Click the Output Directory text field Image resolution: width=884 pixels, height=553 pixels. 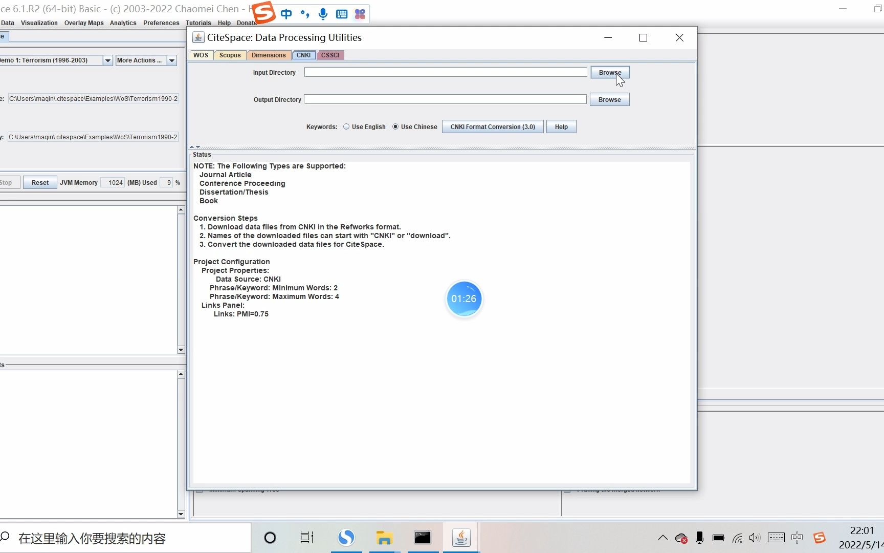(445, 99)
